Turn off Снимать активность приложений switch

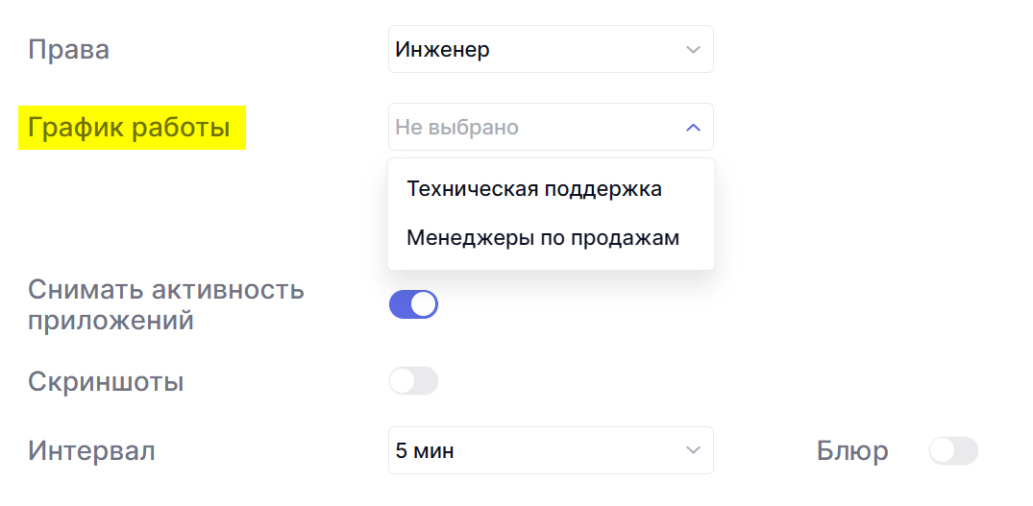coord(413,304)
